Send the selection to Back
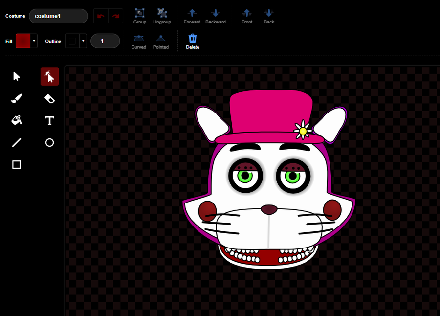This screenshot has width=440, height=316. (269, 16)
